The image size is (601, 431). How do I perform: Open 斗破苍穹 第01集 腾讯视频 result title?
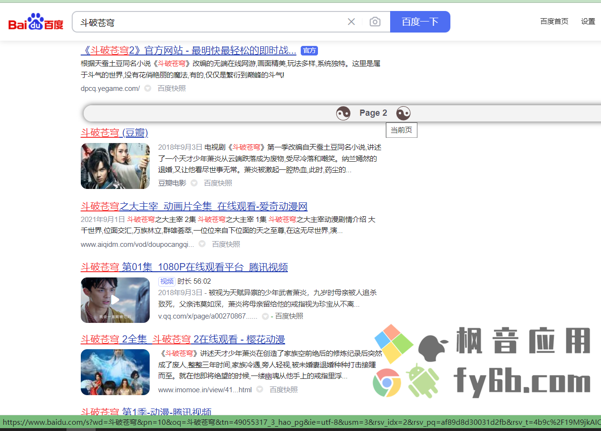tap(184, 267)
